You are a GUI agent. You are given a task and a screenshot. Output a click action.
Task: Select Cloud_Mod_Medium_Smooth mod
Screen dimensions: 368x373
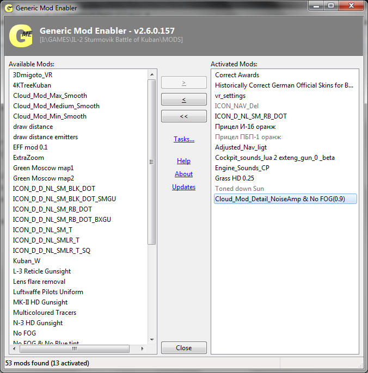56,106
